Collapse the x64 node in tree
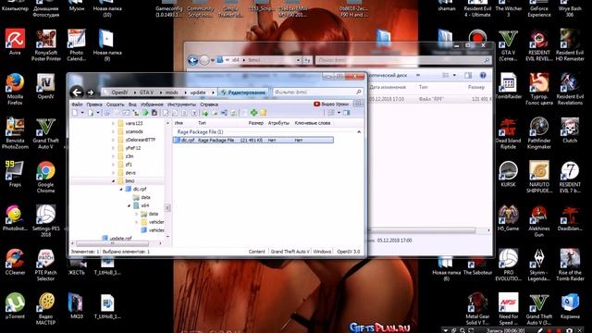 point(129,205)
